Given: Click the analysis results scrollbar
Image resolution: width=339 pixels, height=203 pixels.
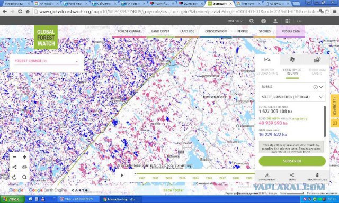Looking at the screenshot, I should pyautogui.click(x=325, y=121).
